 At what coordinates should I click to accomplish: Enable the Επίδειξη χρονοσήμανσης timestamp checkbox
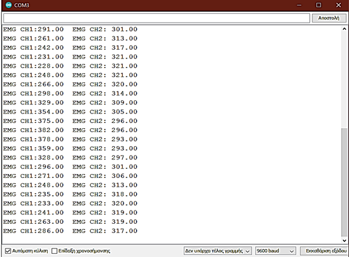click(x=54, y=251)
